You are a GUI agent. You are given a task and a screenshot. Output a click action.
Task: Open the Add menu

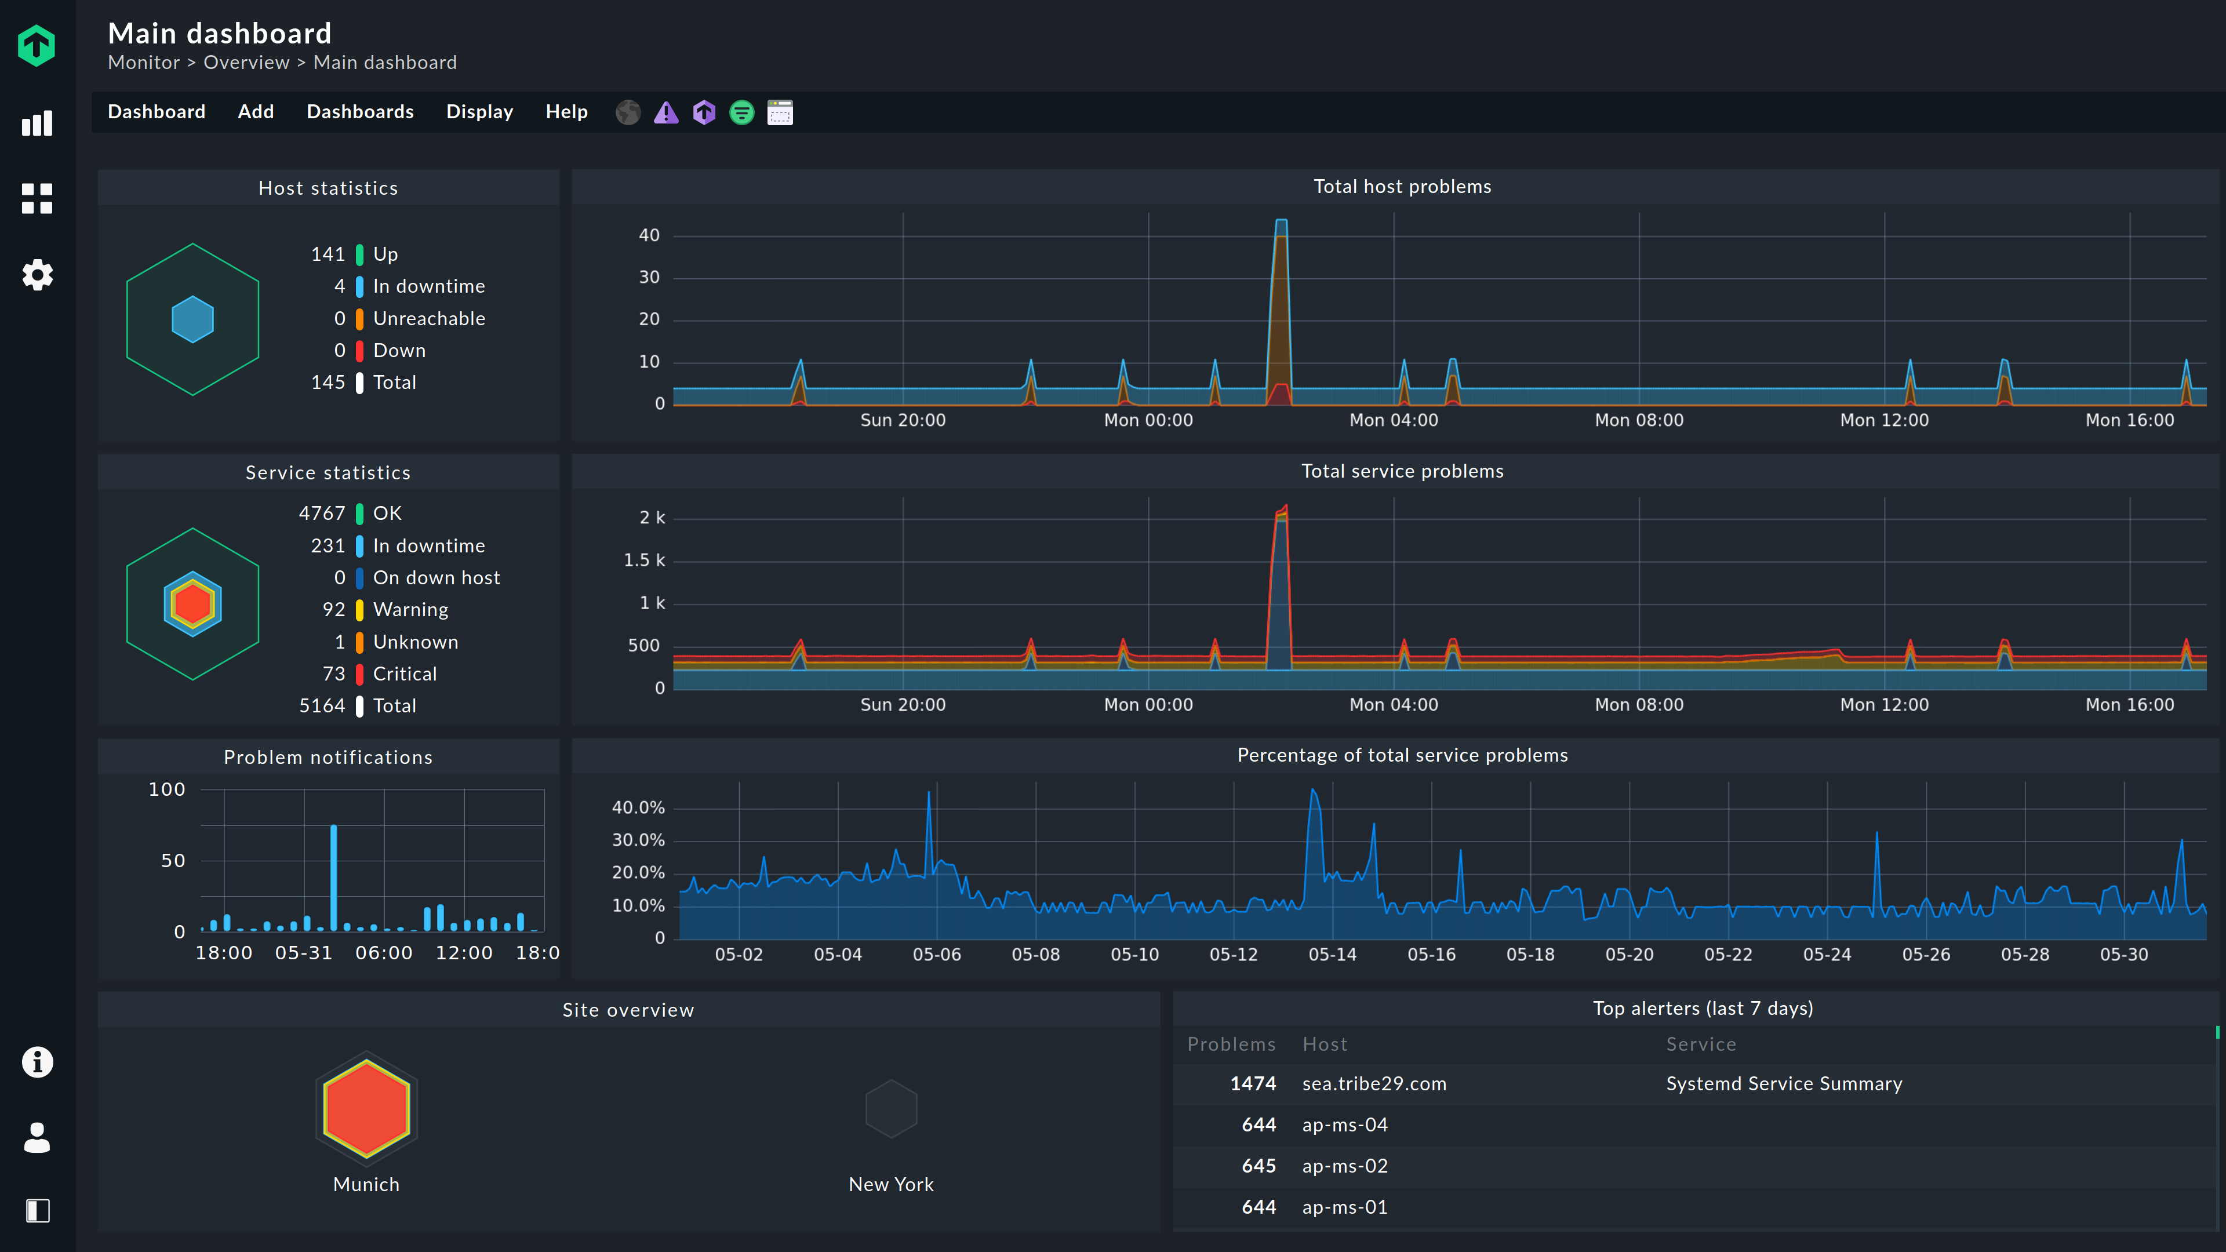click(x=256, y=111)
